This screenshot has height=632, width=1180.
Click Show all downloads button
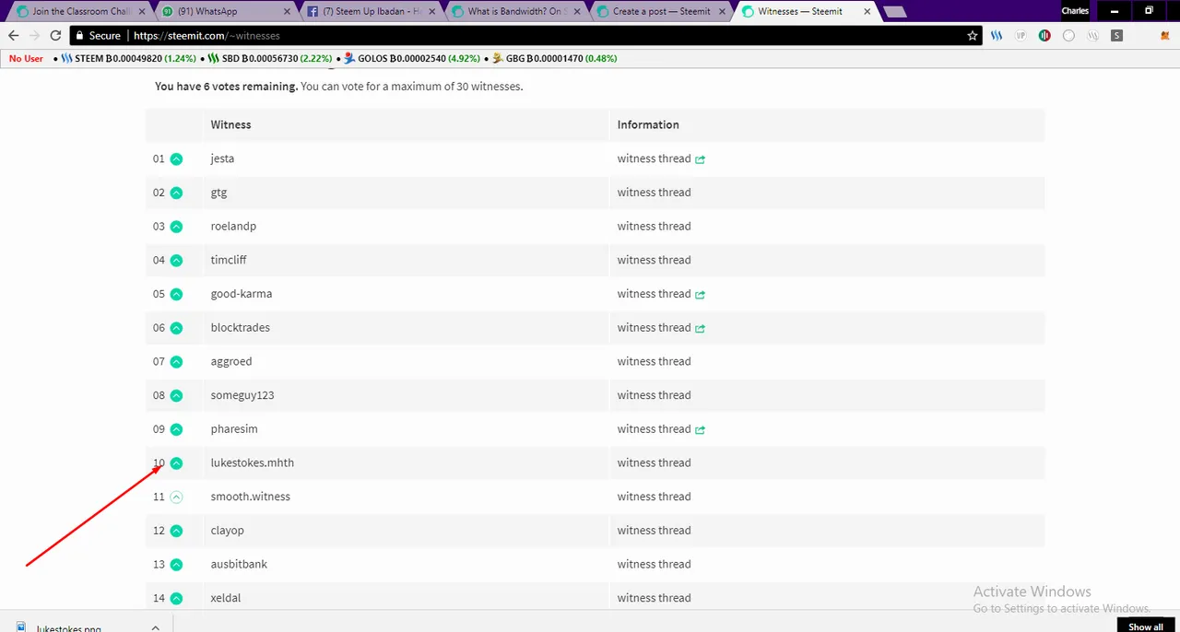click(x=1145, y=626)
